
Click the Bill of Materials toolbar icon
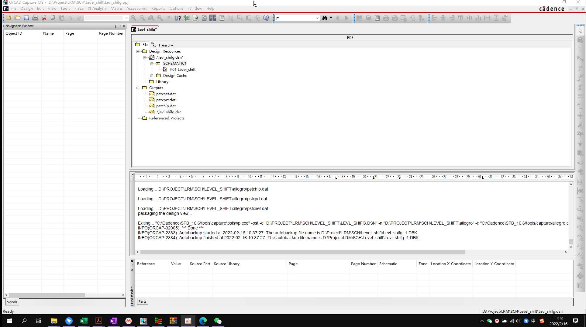222,18
